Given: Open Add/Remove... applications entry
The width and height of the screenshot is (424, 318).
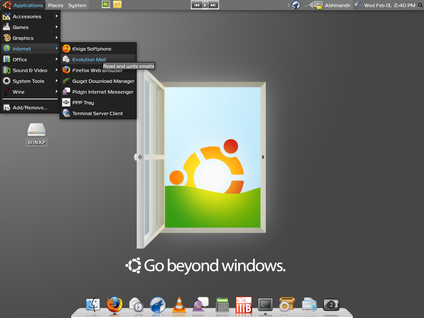Looking at the screenshot, I should coord(30,108).
